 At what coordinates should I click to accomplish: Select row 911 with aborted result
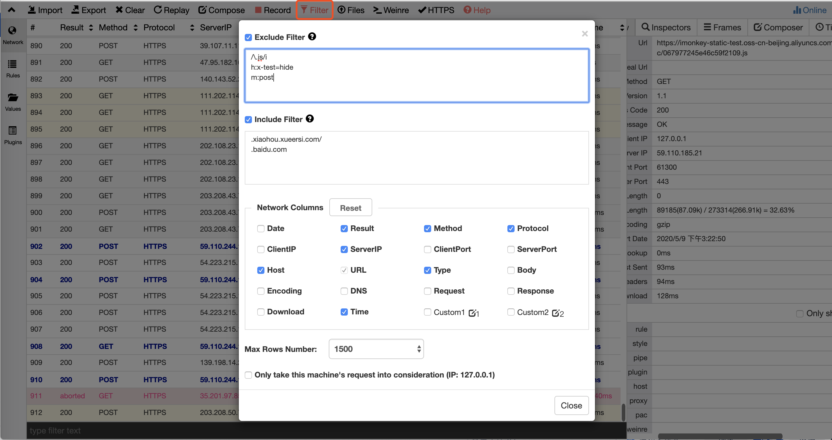[x=133, y=396]
